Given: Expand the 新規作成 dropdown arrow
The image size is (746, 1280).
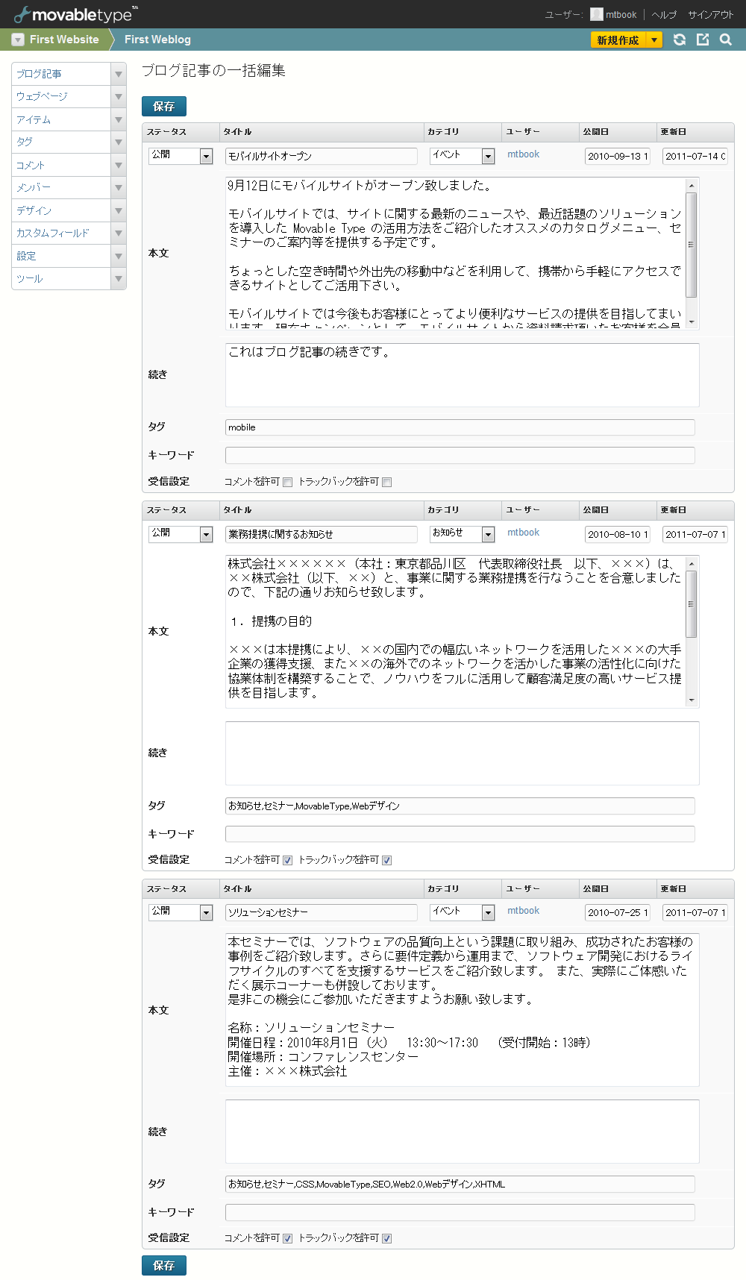Looking at the screenshot, I should (x=654, y=40).
